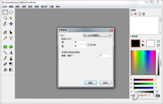
Task: Select the Paint Bucket tool
Action: 5,70
